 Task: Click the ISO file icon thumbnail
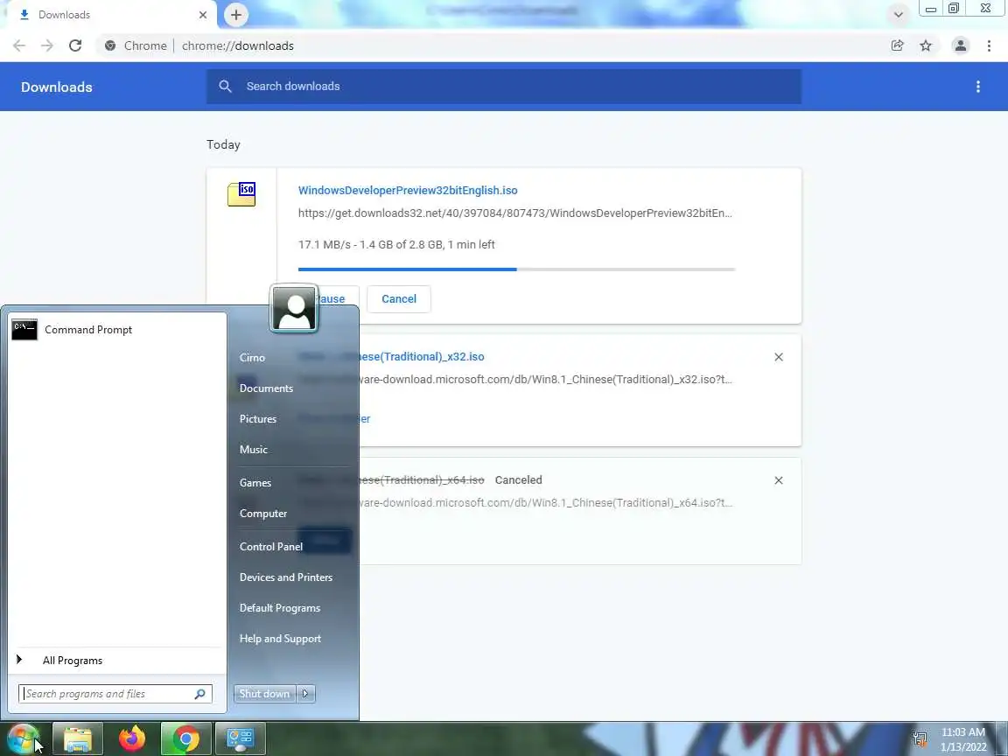point(241,194)
